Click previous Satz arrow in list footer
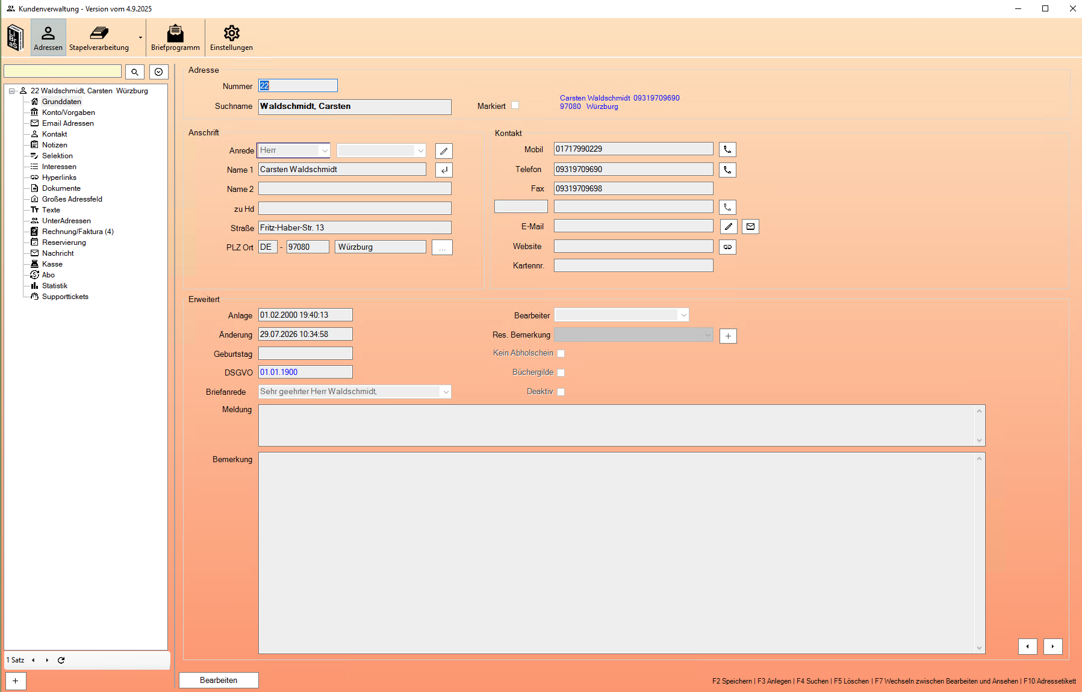The height and width of the screenshot is (692, 1082). pyautogui.click(x=33, y=660)
